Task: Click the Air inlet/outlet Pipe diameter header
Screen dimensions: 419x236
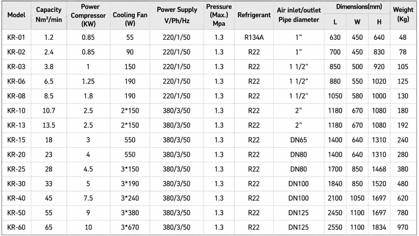Action: point(299,15)
